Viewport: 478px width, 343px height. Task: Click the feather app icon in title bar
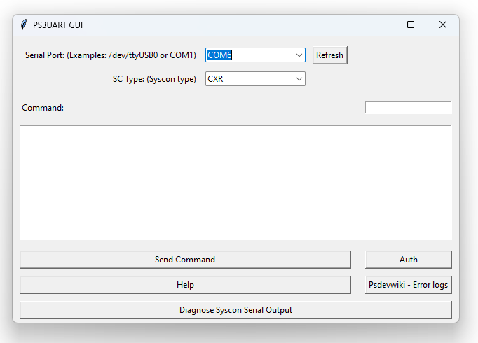pos(24,24)
